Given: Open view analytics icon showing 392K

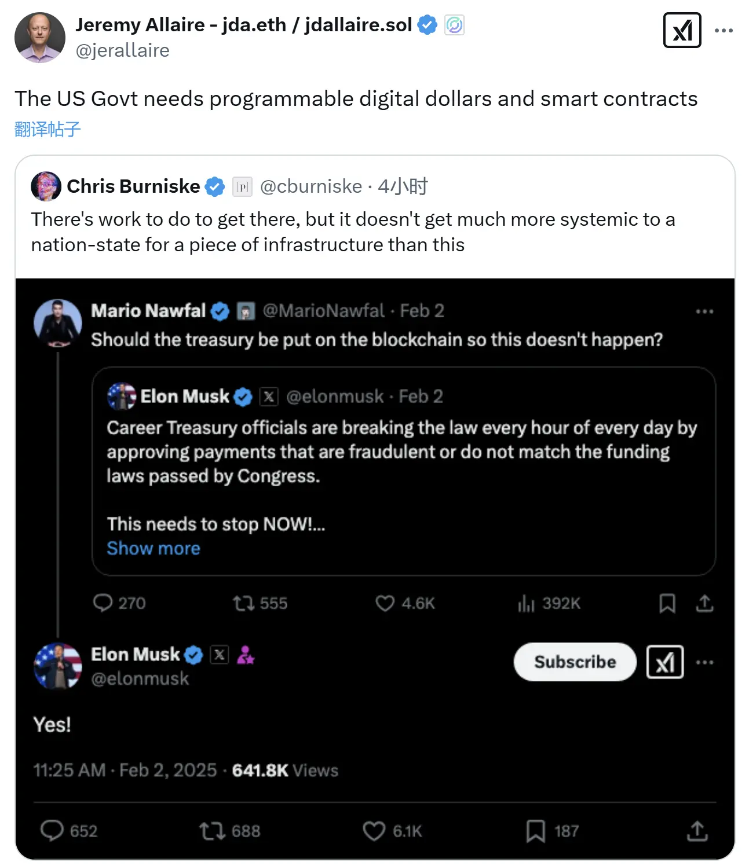Looking at the screenshot, I should point(527,603).
